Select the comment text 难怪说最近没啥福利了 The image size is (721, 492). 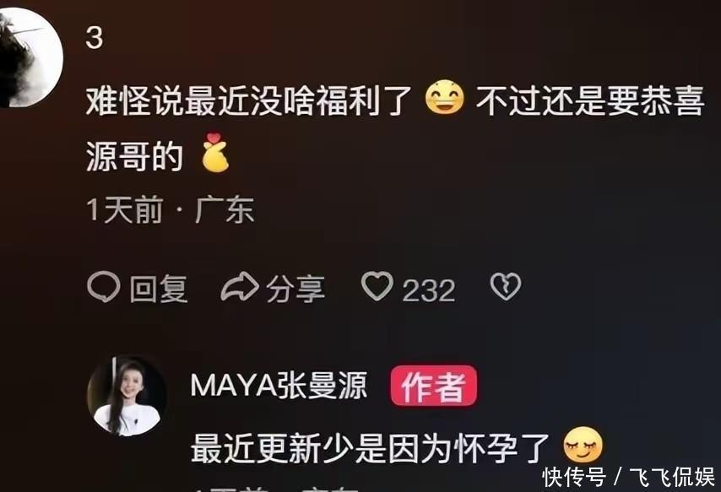tap(249, 100)
